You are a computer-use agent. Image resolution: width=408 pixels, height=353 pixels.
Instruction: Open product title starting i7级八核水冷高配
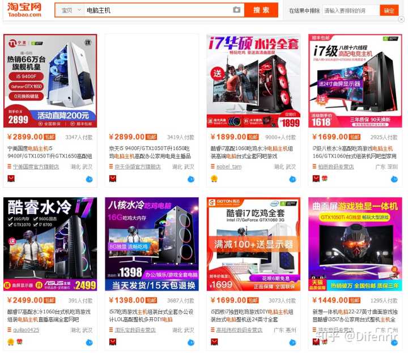pyautogui.click(x=354, y=152)
